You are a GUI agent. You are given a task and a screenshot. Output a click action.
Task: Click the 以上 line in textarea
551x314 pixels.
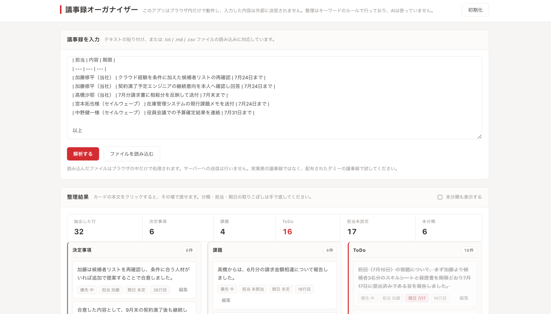[x=77, y=130]
